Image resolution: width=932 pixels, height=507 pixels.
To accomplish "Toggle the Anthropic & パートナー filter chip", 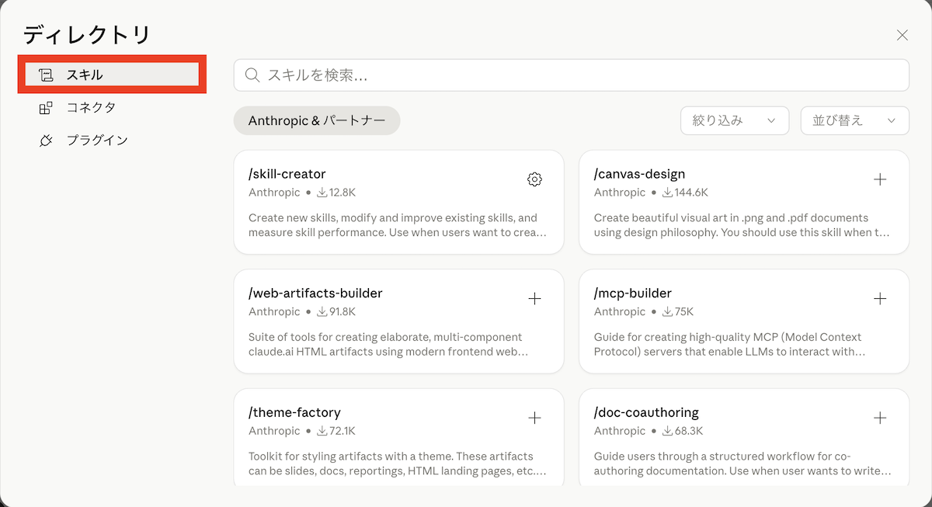I will click(316, 120).
